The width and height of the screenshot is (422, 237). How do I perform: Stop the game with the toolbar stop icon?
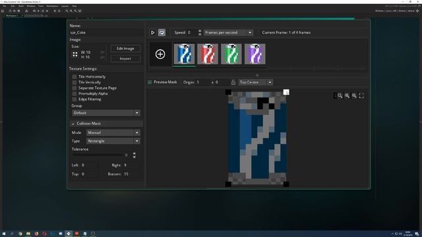tap(43, 11)
